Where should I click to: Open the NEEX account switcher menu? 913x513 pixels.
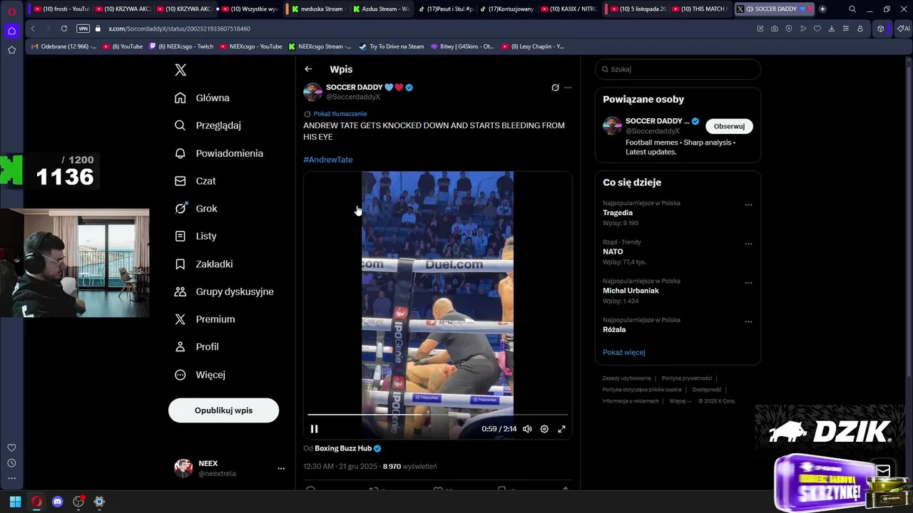click(x=230, y=468)
